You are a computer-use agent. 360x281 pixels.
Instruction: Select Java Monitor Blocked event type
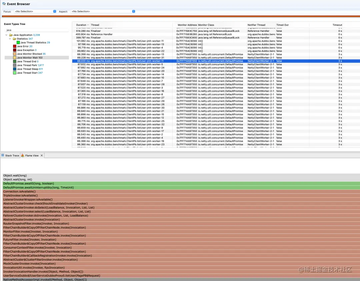pos(31,54)
